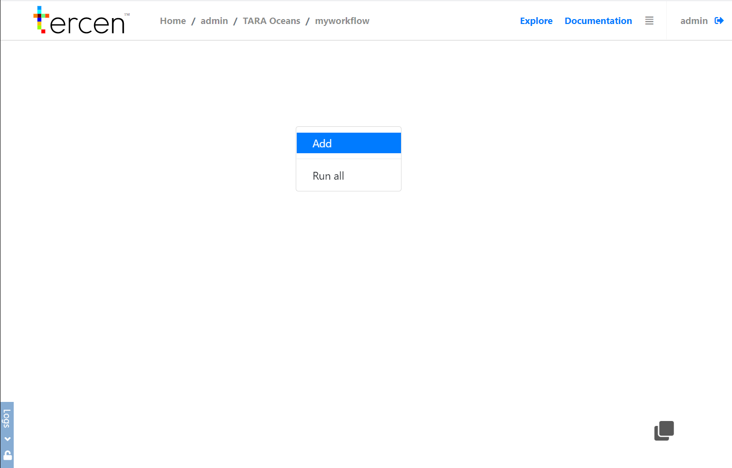Collapse the Logs panel chevron
This screenshot has width=732, height=468.
7,439
